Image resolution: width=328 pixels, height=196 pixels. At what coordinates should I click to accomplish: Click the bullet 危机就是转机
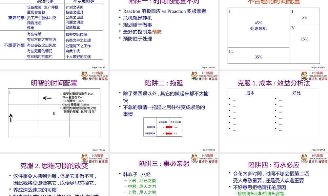[137, 18]
